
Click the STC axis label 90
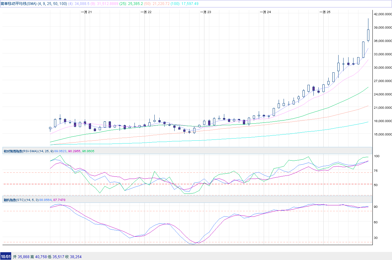coord(376,207)
